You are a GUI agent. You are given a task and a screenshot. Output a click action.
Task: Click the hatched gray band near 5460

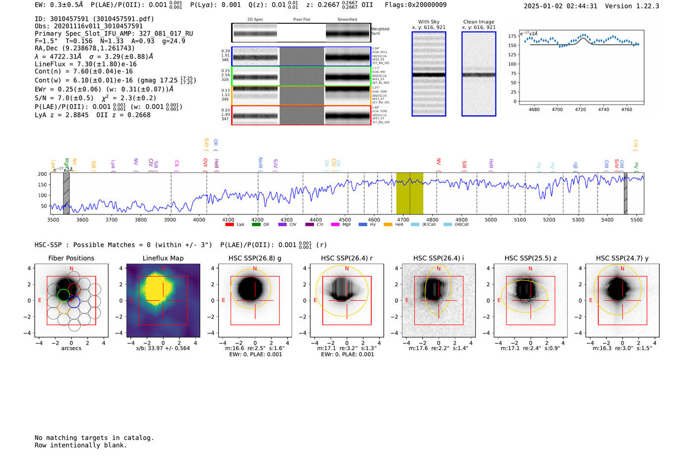click(x=626, y=194)
